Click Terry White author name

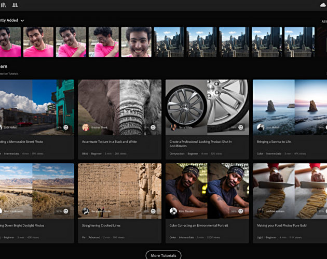(185, 127)
